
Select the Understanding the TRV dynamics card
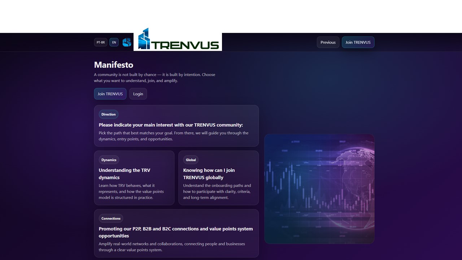tap(134, 178)
